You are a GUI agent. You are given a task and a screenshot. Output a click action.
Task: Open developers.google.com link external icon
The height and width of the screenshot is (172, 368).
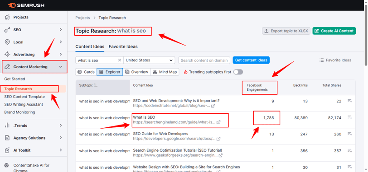pos(218,139)
